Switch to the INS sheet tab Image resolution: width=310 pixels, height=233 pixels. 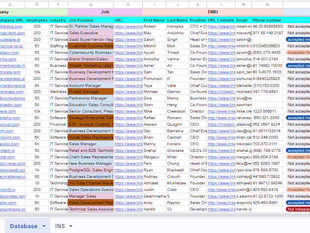point(60,226)
